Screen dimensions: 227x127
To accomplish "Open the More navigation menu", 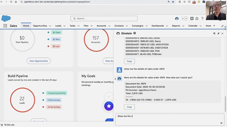I will 210,26.
